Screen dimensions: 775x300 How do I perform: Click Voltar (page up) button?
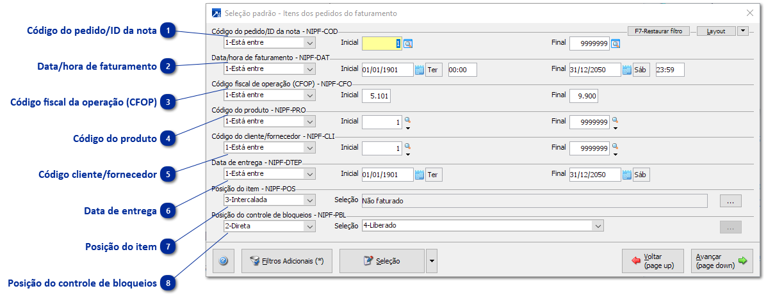point(652,261)
